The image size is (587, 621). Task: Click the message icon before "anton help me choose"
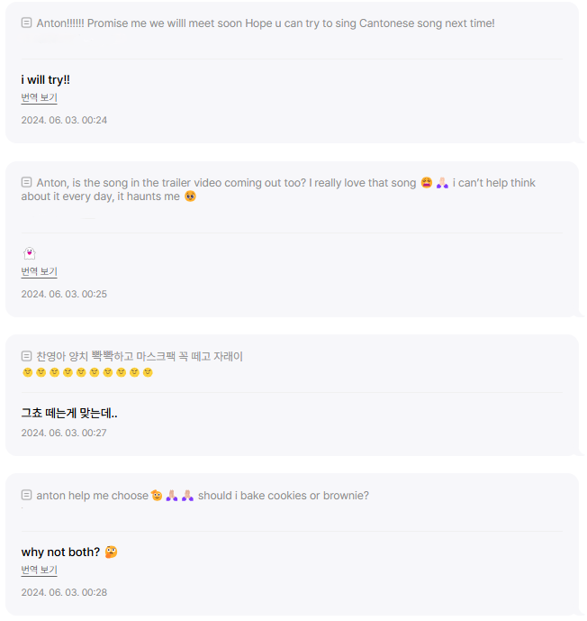tap(27, 495)
